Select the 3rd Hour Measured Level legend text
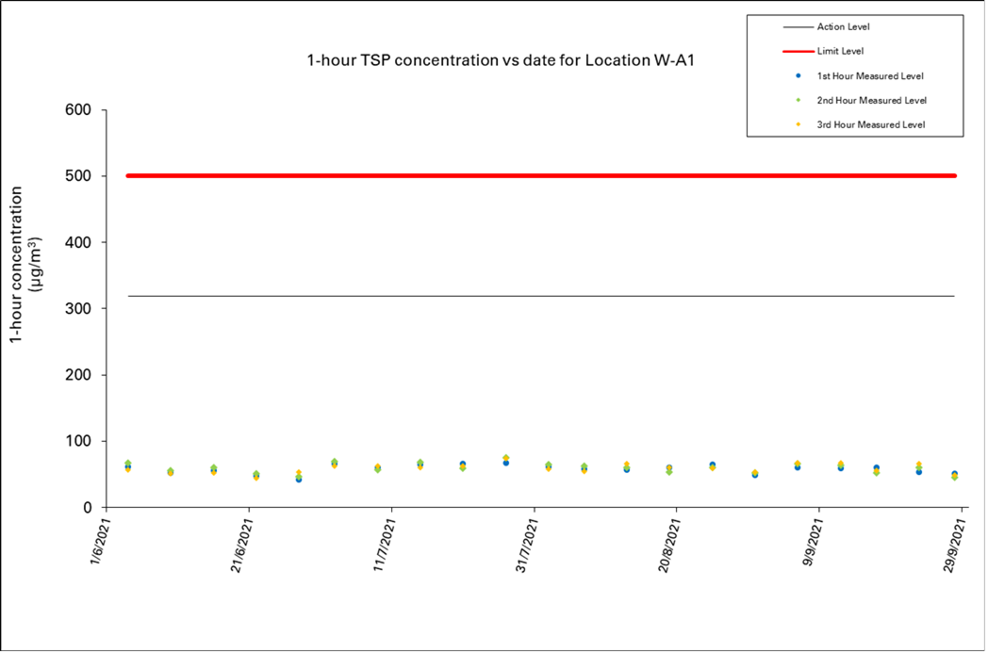The width and height of the screenshot is (988, 653). (870, 124)
